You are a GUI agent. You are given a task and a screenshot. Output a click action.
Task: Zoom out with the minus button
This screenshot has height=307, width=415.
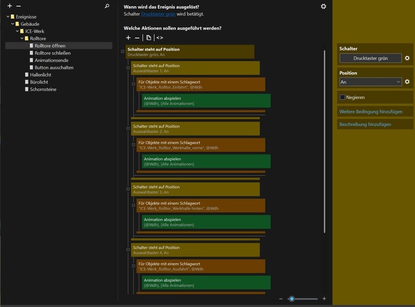point(281,299)
